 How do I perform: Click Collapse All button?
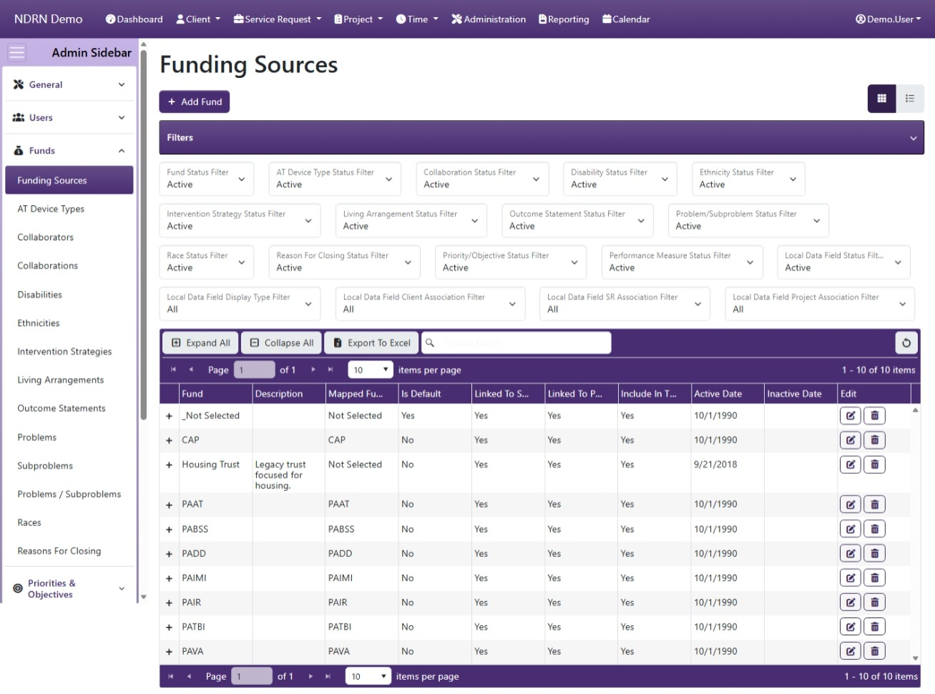click(x=282, y=343)
